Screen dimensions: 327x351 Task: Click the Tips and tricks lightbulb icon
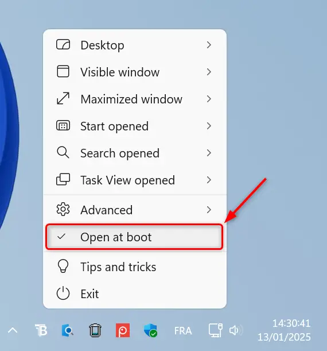coord(63,266)
